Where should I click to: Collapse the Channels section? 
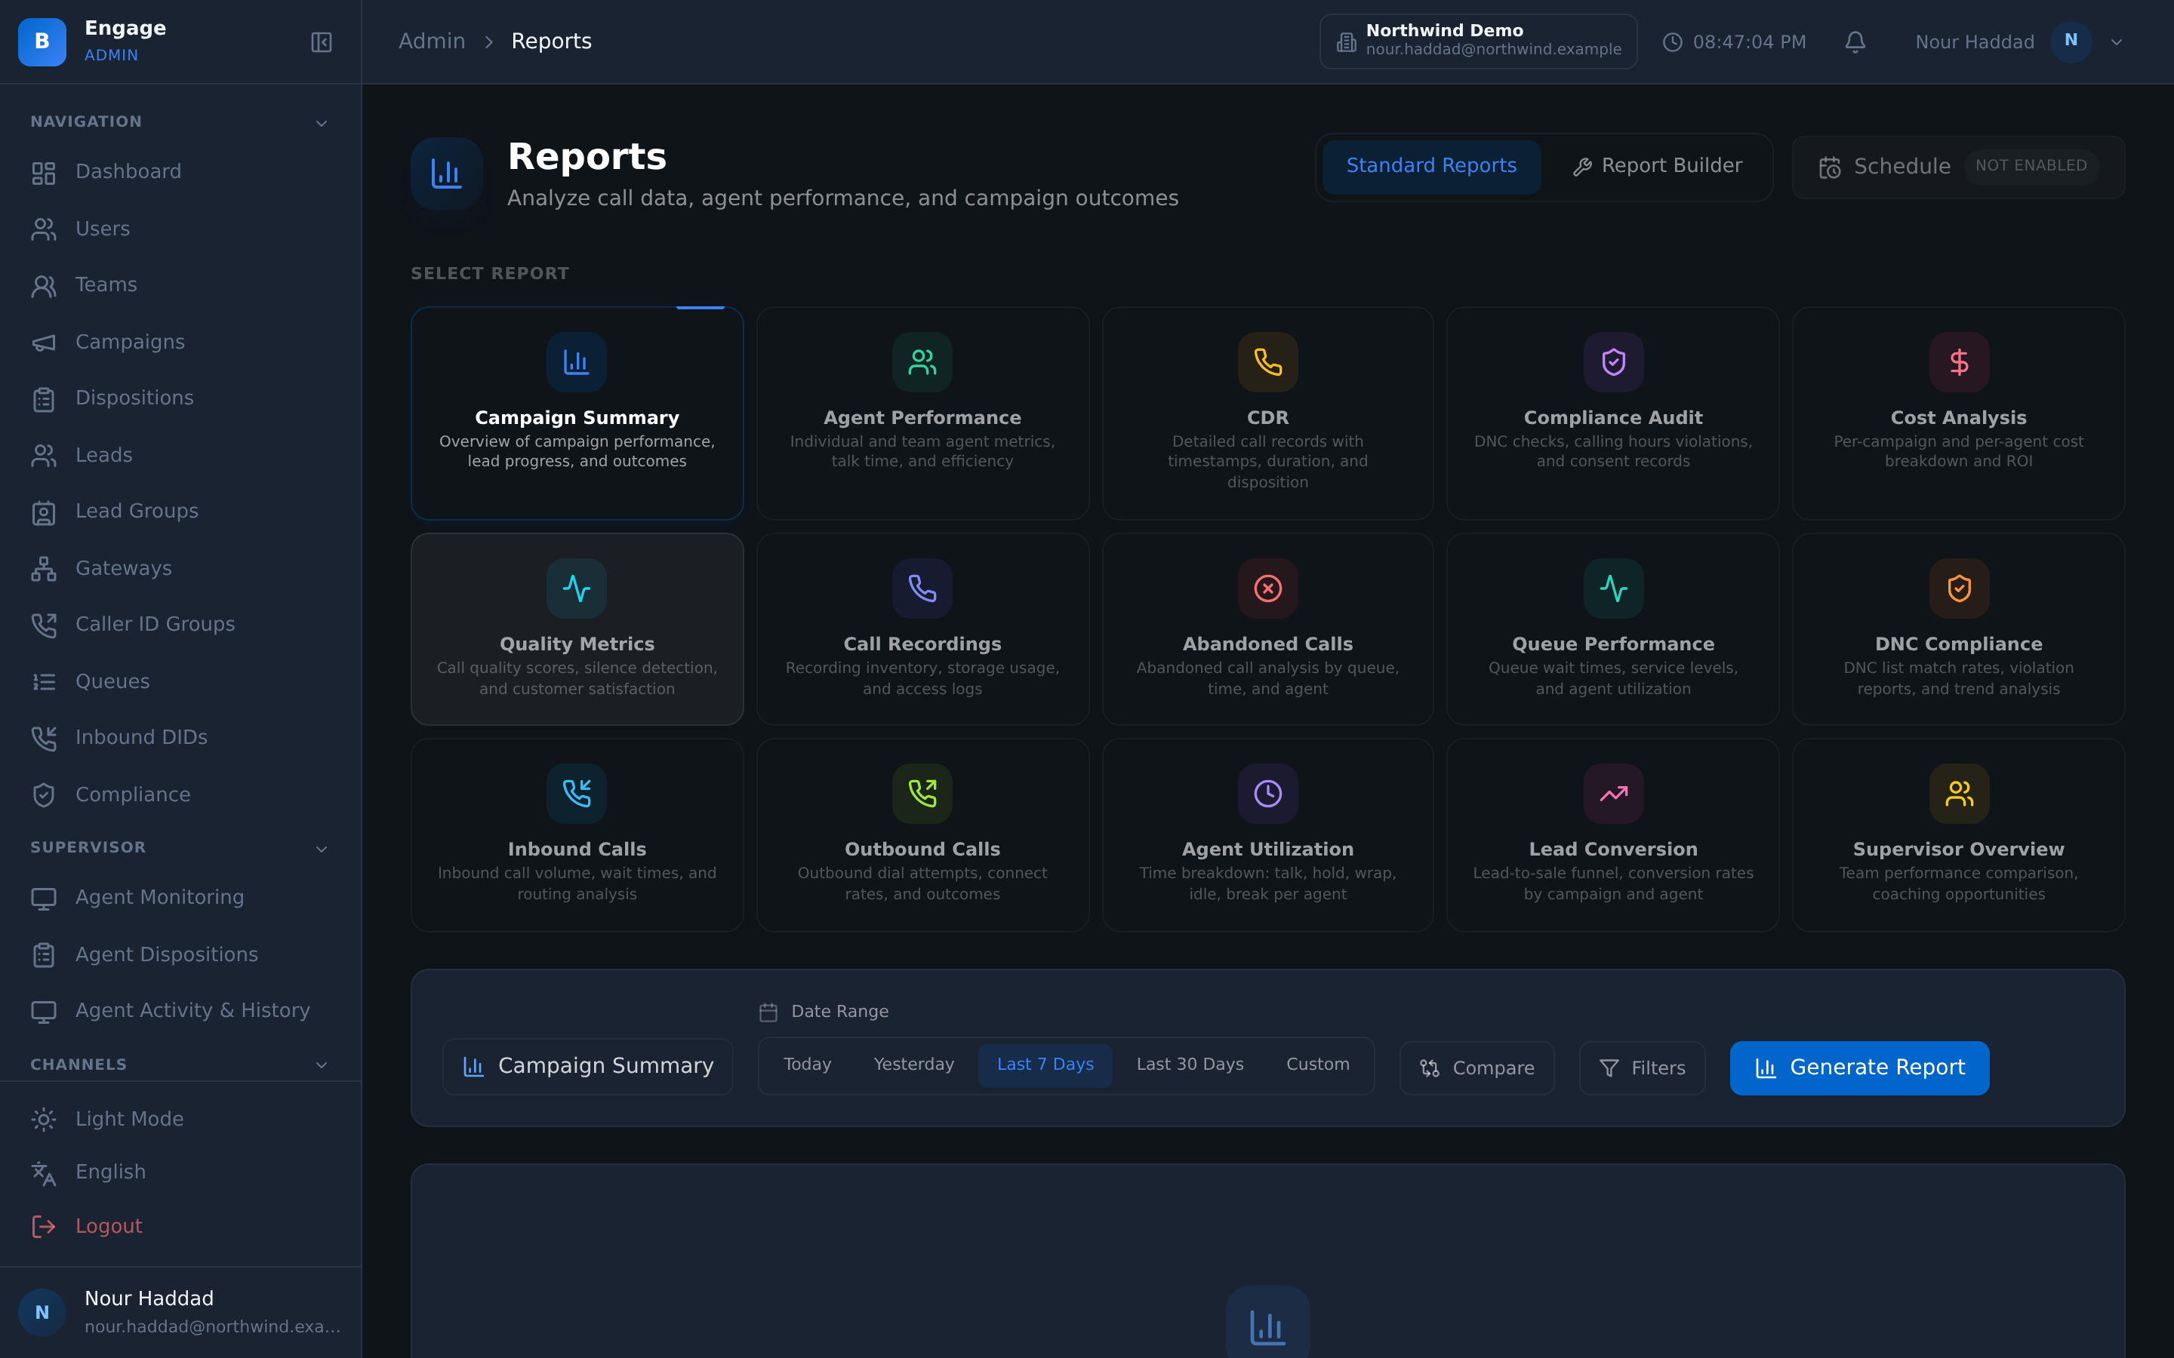(x=322, y=1065)
